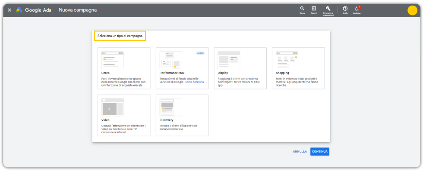This screenshot has width=423, height=172.
Task: Click the Seleziona un tipo di campagna heading
Action: pyautogui.click(x=120, y=36)
